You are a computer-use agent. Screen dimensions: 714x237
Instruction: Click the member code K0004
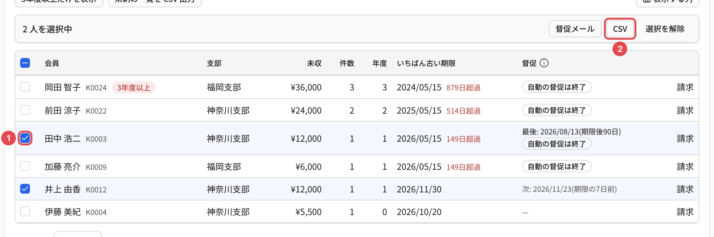point(96,213)
